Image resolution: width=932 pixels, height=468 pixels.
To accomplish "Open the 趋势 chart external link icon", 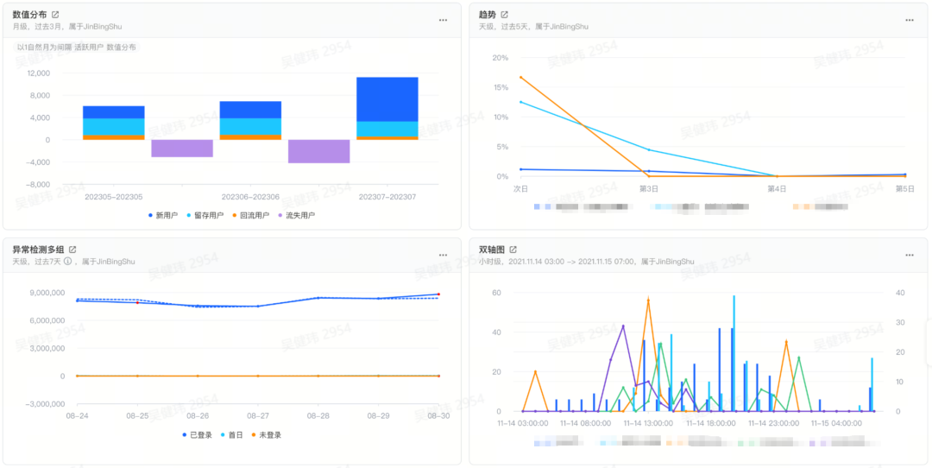I will pyautogui.click(x=505, y=15).
